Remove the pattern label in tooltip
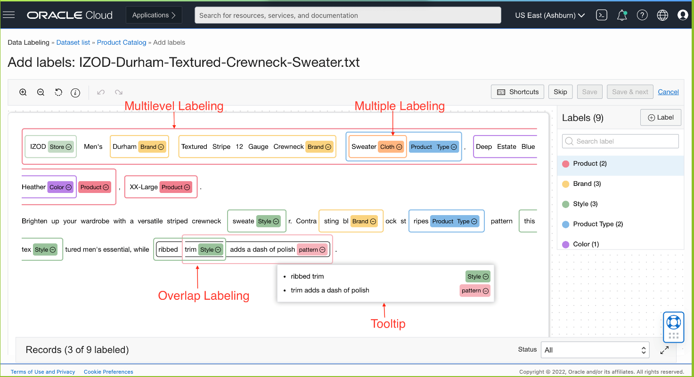 coord(485,291)
